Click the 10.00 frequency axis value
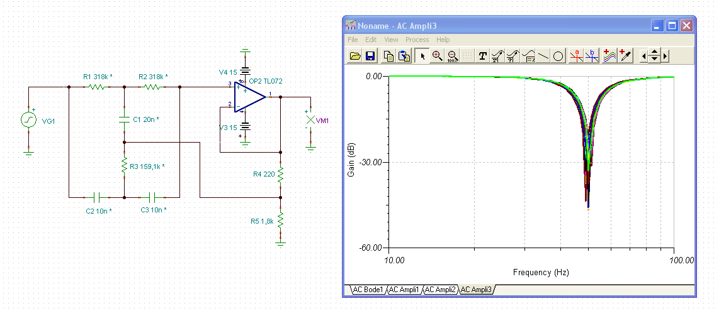Viewport: 714px width, 311px height. tap(394, 261)
